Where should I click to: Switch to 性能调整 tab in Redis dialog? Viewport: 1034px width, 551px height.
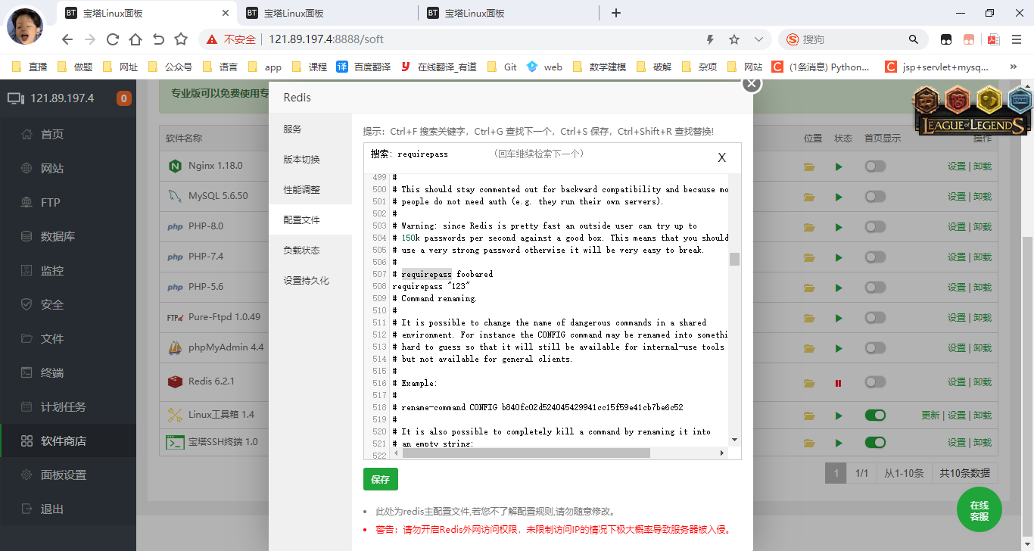click(x=301, y=189)
